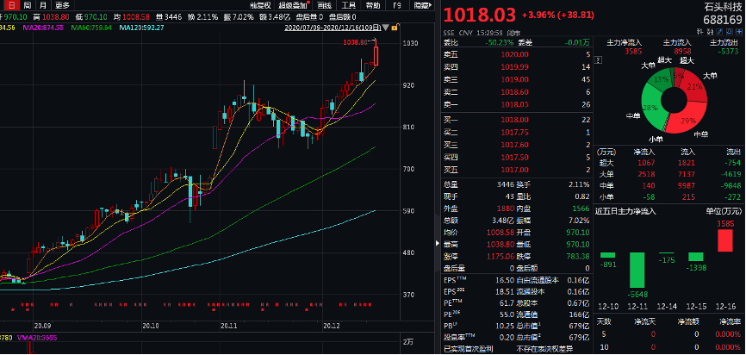Click the F9 deep data button
Image resolution: width=746 pixels, height=355 pixels.
(397, 6)
